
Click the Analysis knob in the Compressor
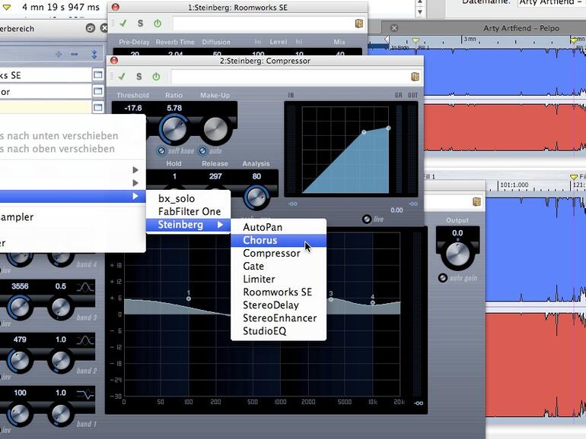256,197
